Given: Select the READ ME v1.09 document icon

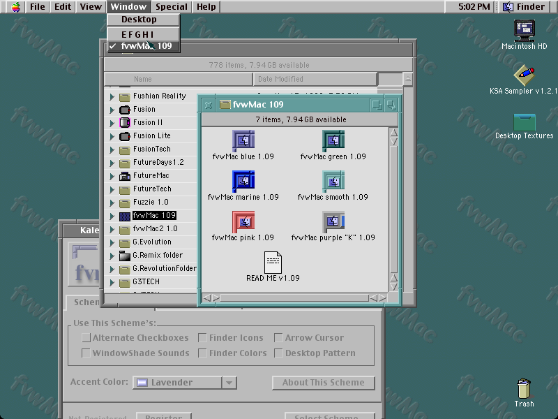Looking at the screenshot, I should point(273,263).
